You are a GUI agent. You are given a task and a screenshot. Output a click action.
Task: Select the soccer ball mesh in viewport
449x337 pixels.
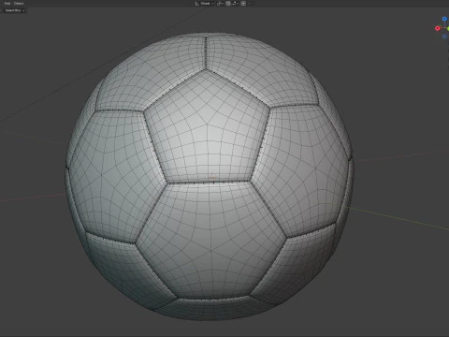point(210,176)
